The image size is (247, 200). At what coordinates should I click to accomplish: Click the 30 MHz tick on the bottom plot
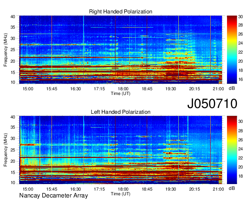pyautogui.click(x=13, y=138)
